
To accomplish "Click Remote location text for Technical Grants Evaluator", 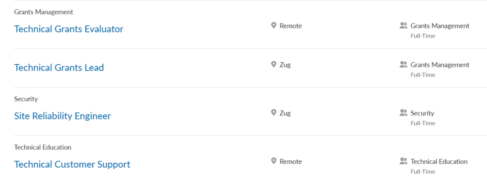I will pyautogui.click(x=291, y=26).
